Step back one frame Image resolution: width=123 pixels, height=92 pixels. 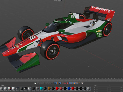(43, 83)
